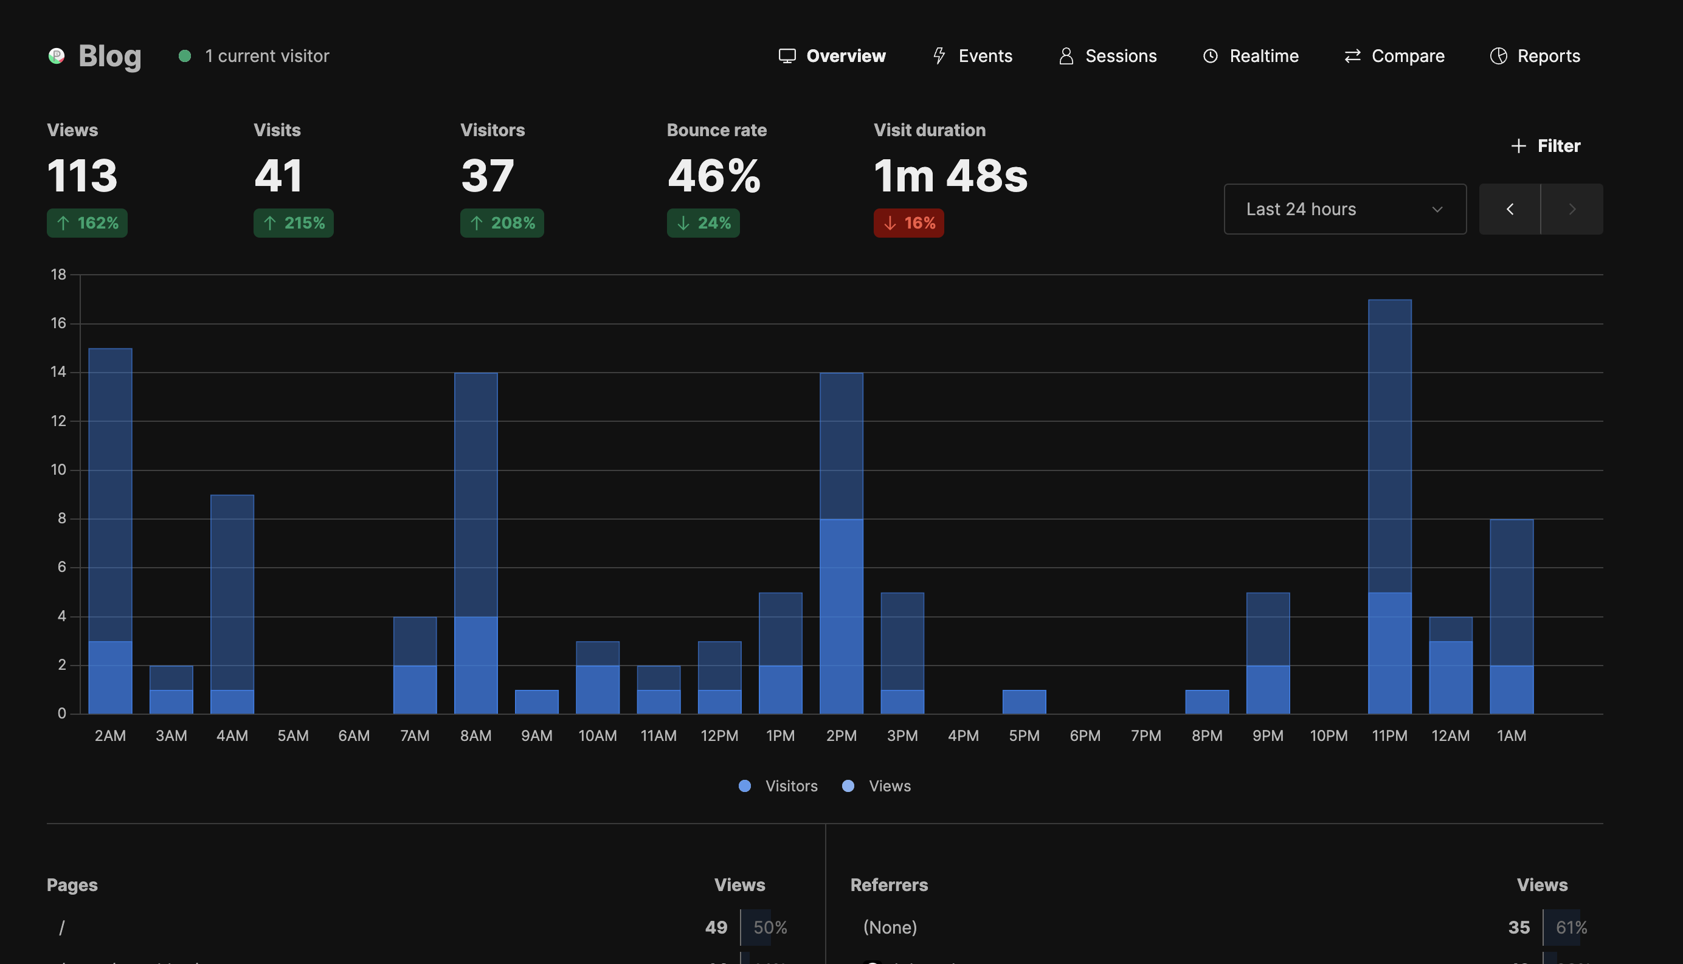Click the 1AM bar in the chart
The width and height of the screenshot is (1683, 964).
tap(1512, 616)
